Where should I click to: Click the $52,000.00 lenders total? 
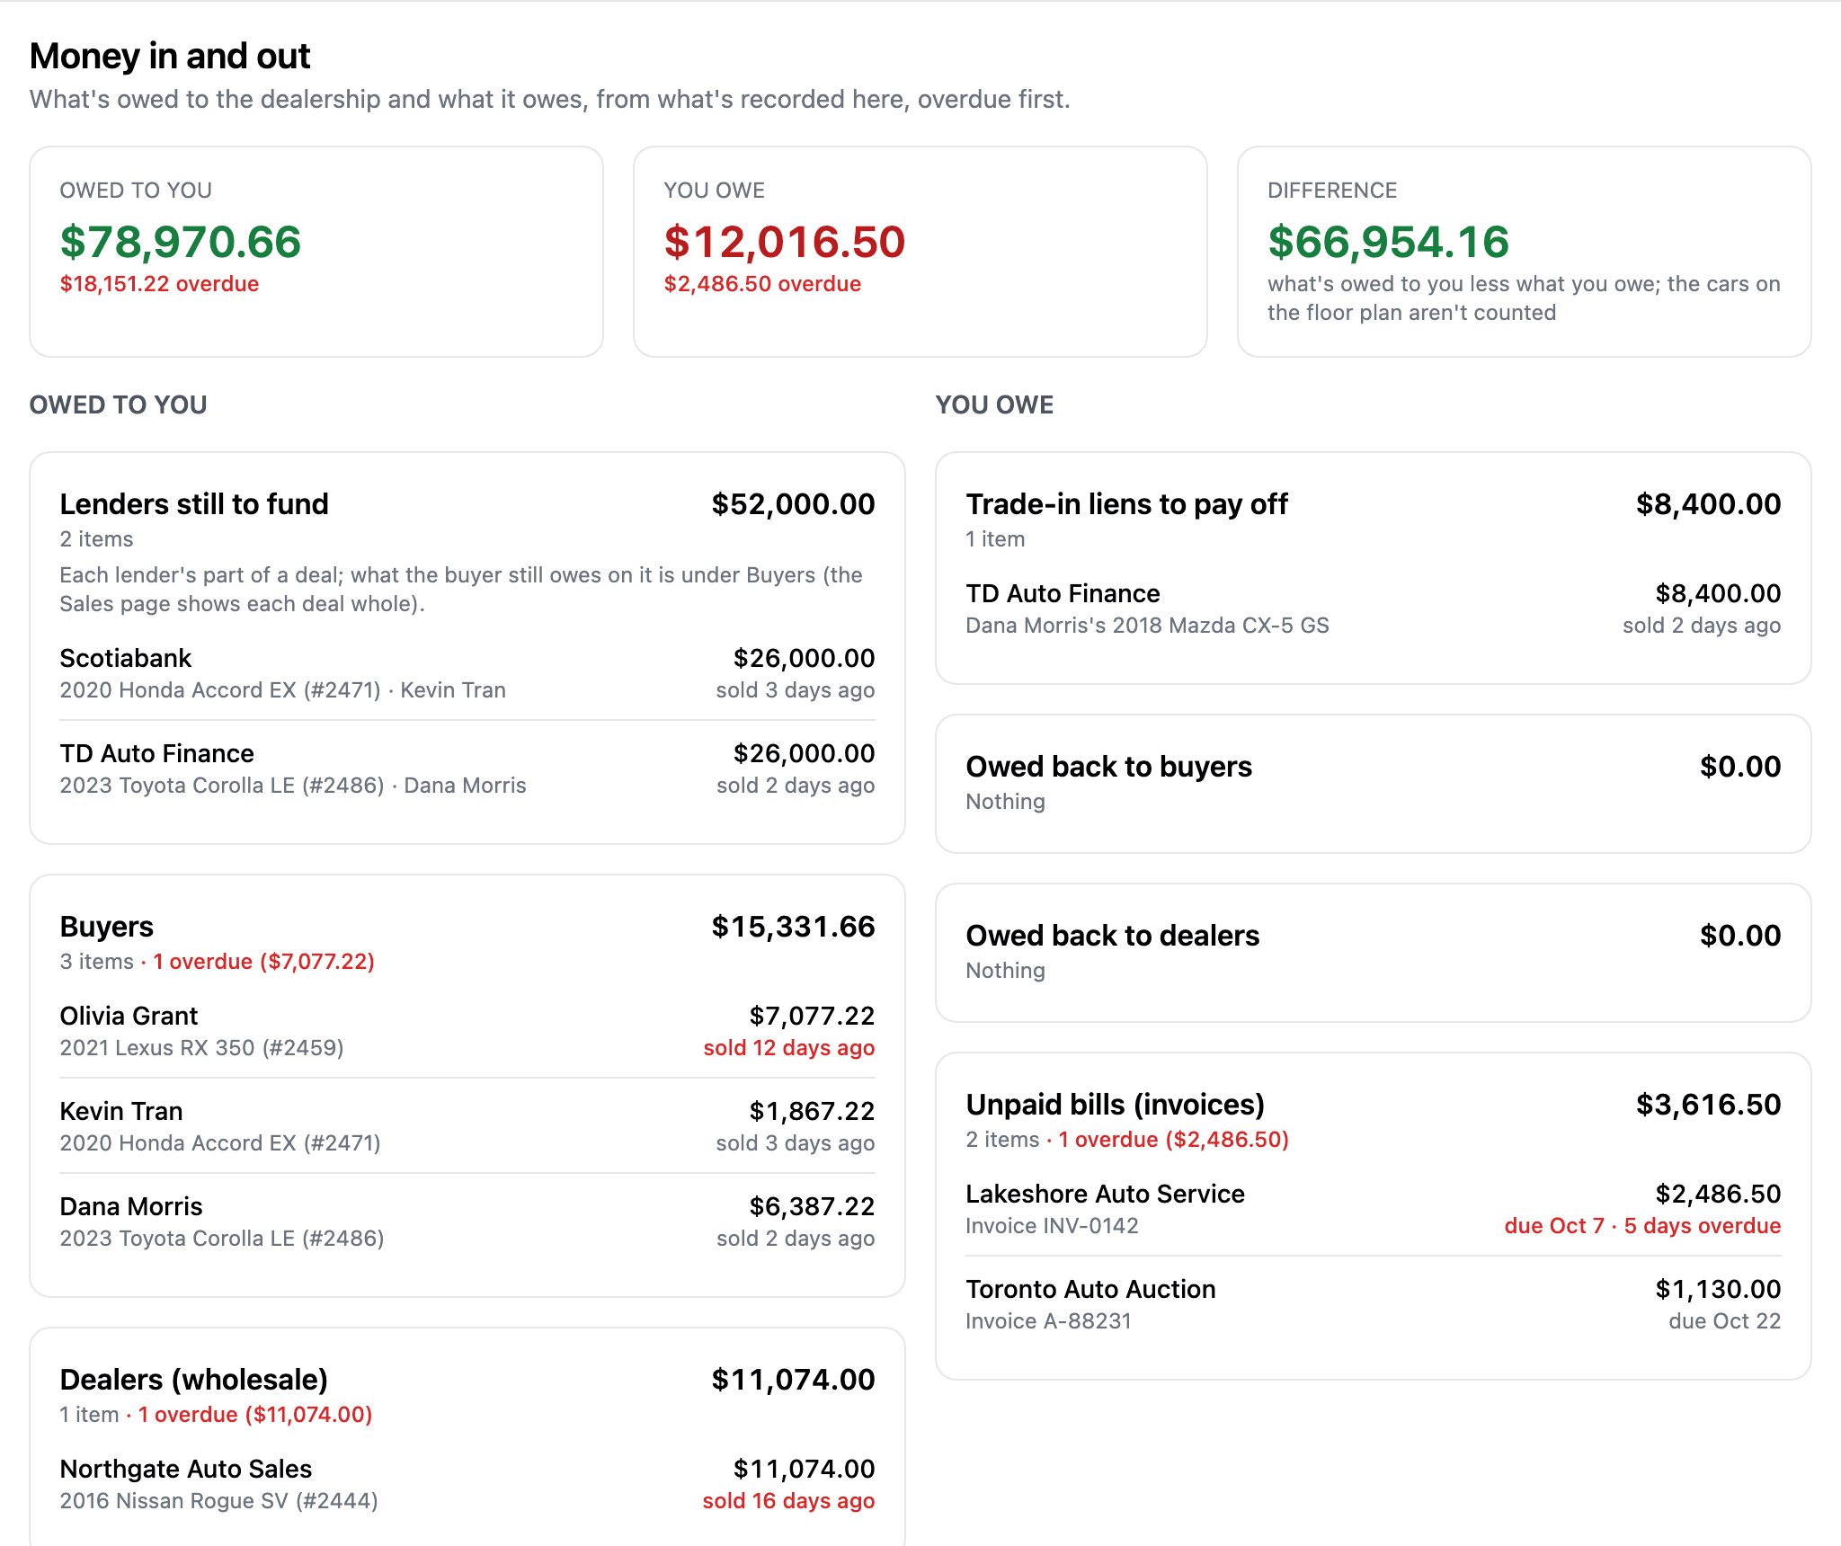tap(793, 504)
